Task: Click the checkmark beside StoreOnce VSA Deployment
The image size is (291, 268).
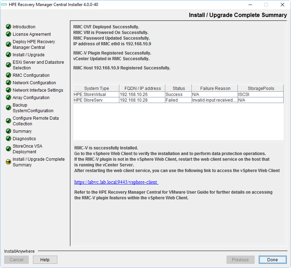Action: point(8,149)
